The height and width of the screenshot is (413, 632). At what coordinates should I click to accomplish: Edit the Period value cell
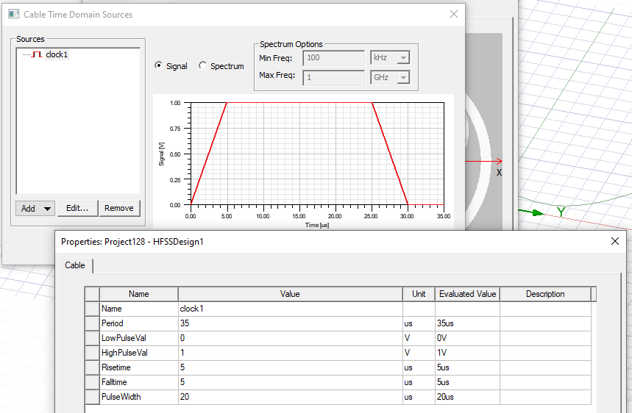pos(289,323)
